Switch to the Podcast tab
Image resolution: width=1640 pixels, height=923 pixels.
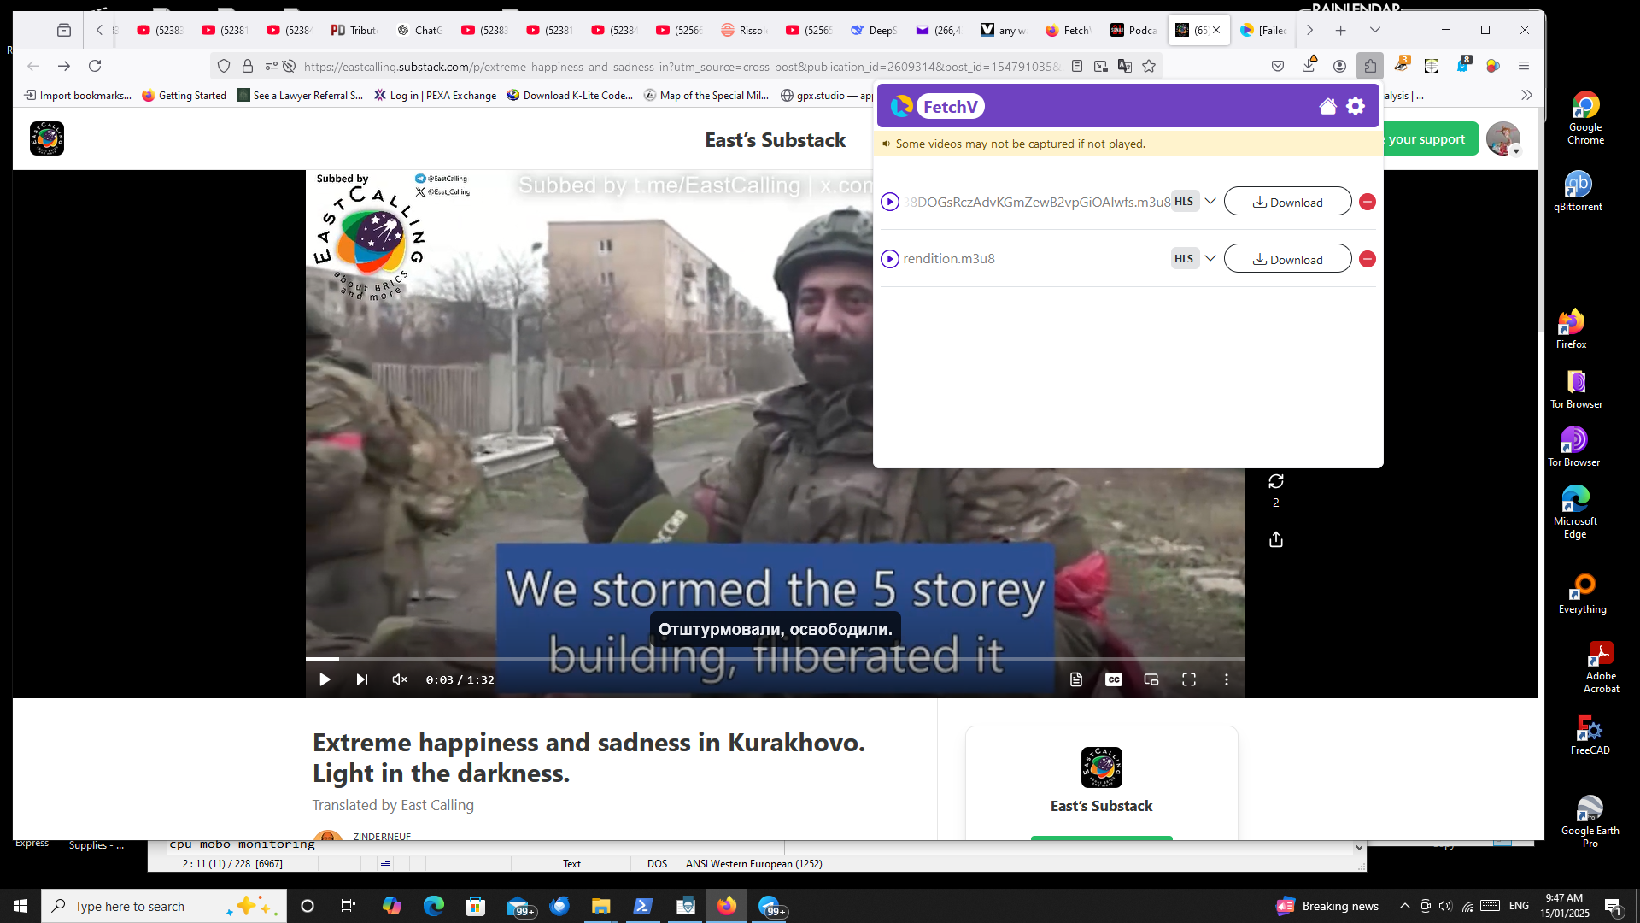(x=1133, y=30)
